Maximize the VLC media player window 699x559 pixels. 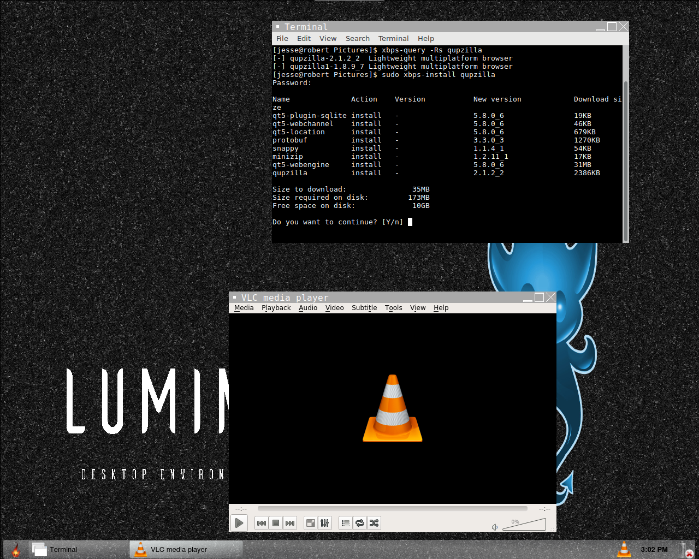(540, 298)
